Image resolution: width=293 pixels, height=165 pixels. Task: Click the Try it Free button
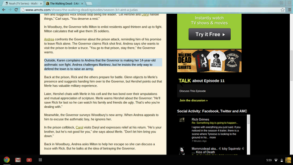point(210,34)
